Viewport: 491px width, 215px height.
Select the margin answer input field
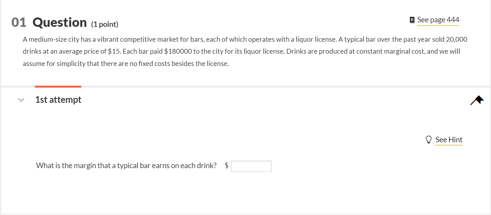[251, 166]
